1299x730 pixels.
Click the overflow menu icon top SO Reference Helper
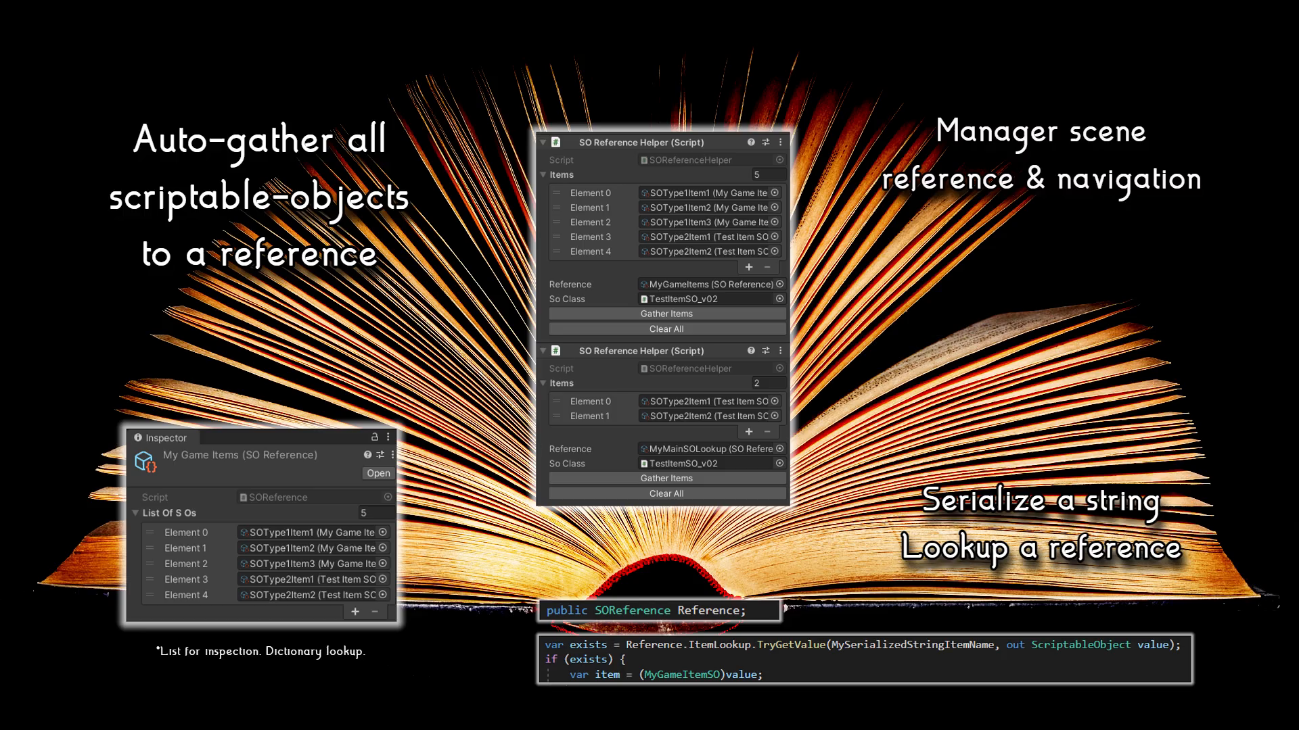[x=780, y=142]
